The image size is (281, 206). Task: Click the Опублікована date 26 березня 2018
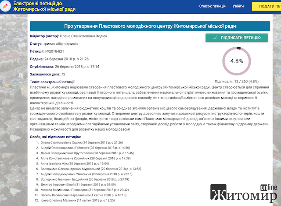tap(77, 67)
